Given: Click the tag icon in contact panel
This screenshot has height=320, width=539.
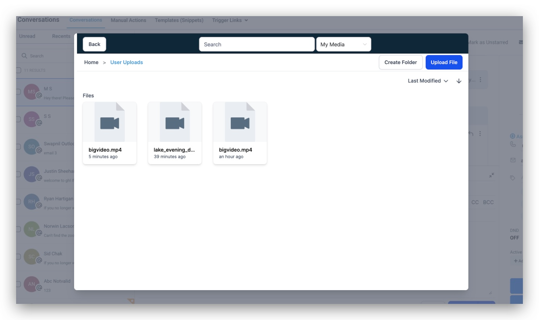Looking at the screenshot, I should (513, 178).
